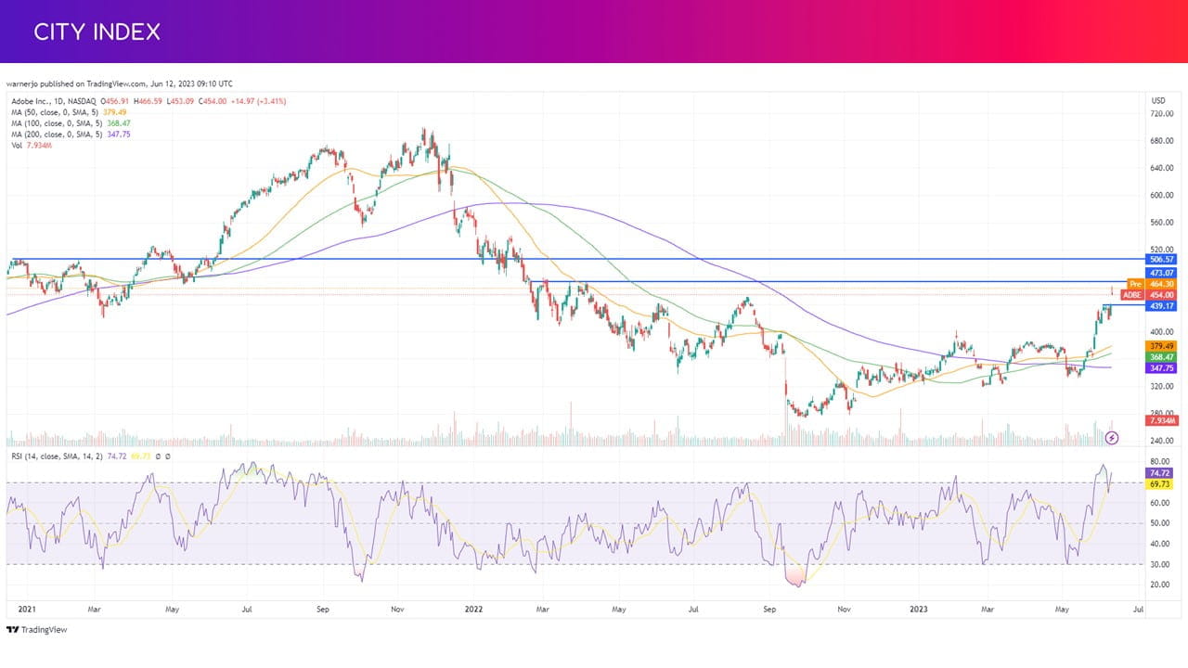The height and width of the screenshot is (668, 1188).
Task: Select the MA 100 indicator legend
Action: pyautogui.click(x=71, y=122)
